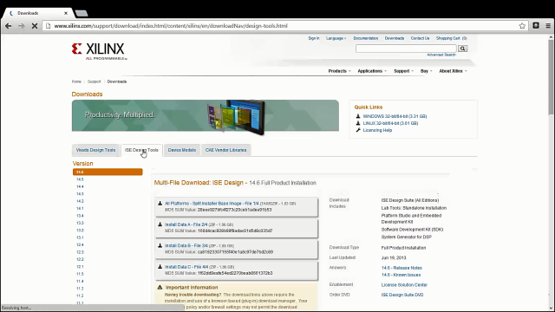
Task: Close the Downloads browser tab
Action: point(66,13)
